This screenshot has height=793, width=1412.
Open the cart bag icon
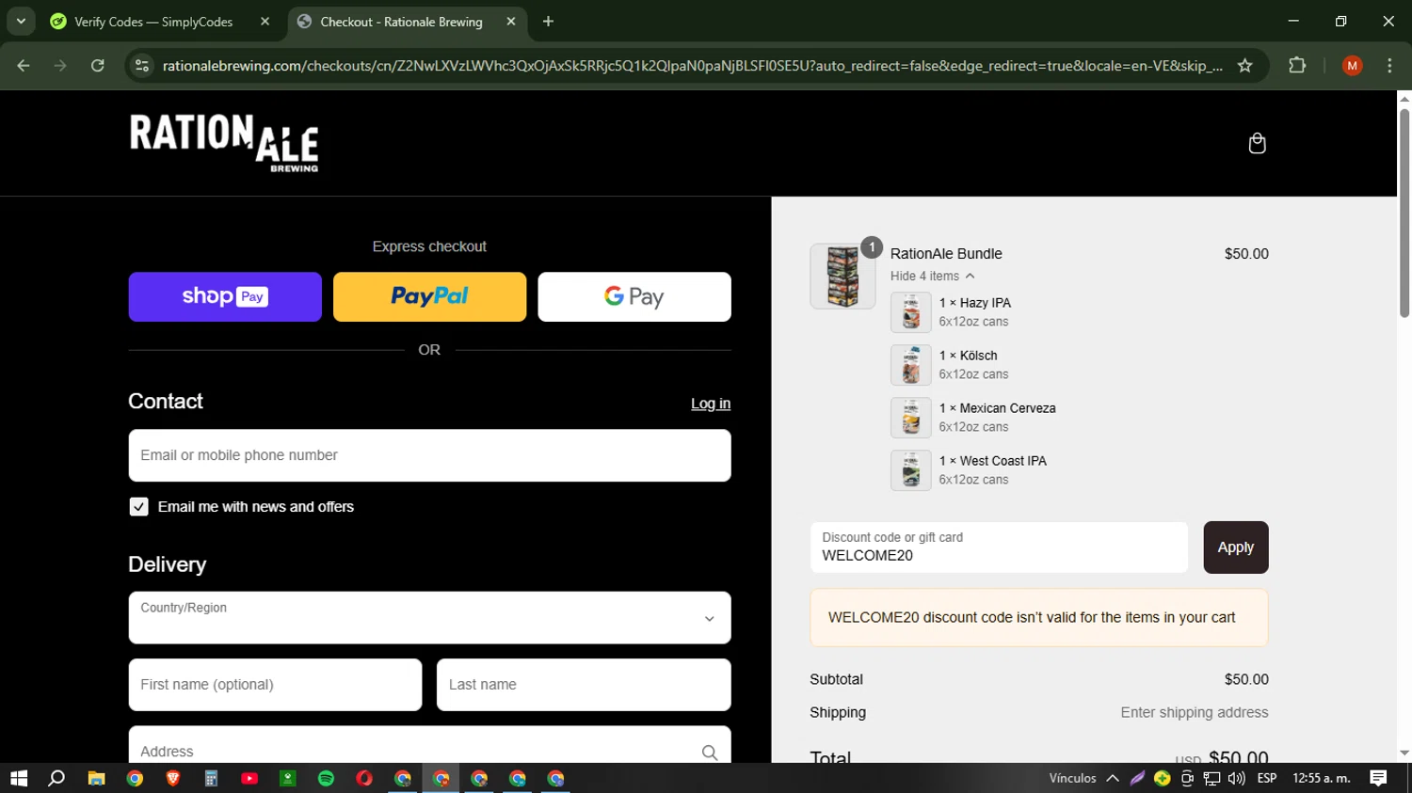[1257, 143]
